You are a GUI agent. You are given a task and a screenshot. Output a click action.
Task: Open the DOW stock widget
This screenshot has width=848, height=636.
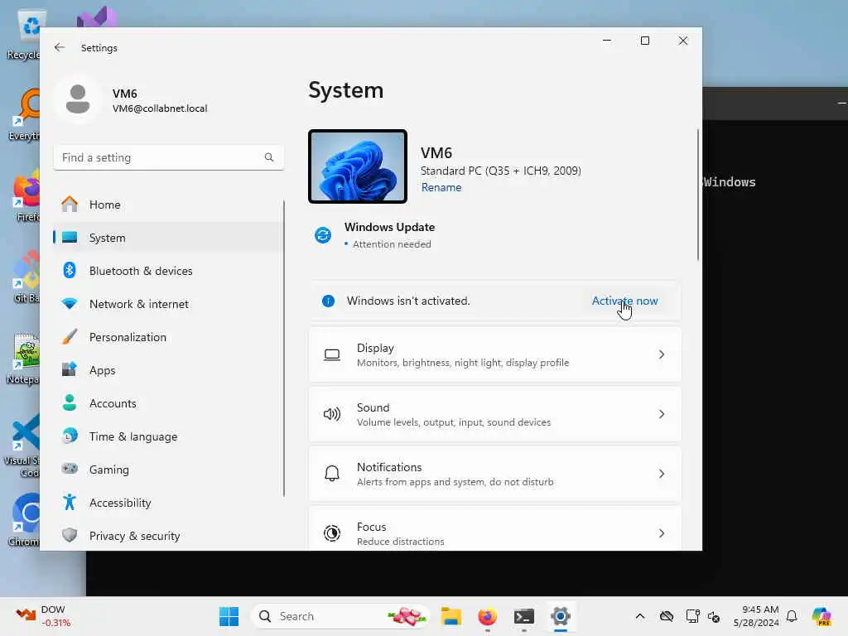[45, 616]
